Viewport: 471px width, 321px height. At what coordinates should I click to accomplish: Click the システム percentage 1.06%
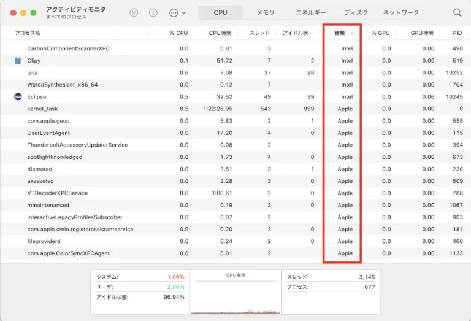pos(176,277)
